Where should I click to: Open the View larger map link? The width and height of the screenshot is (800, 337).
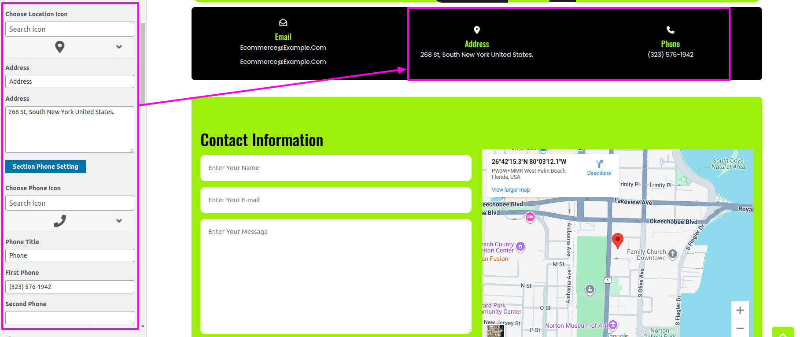pos(510,190)
